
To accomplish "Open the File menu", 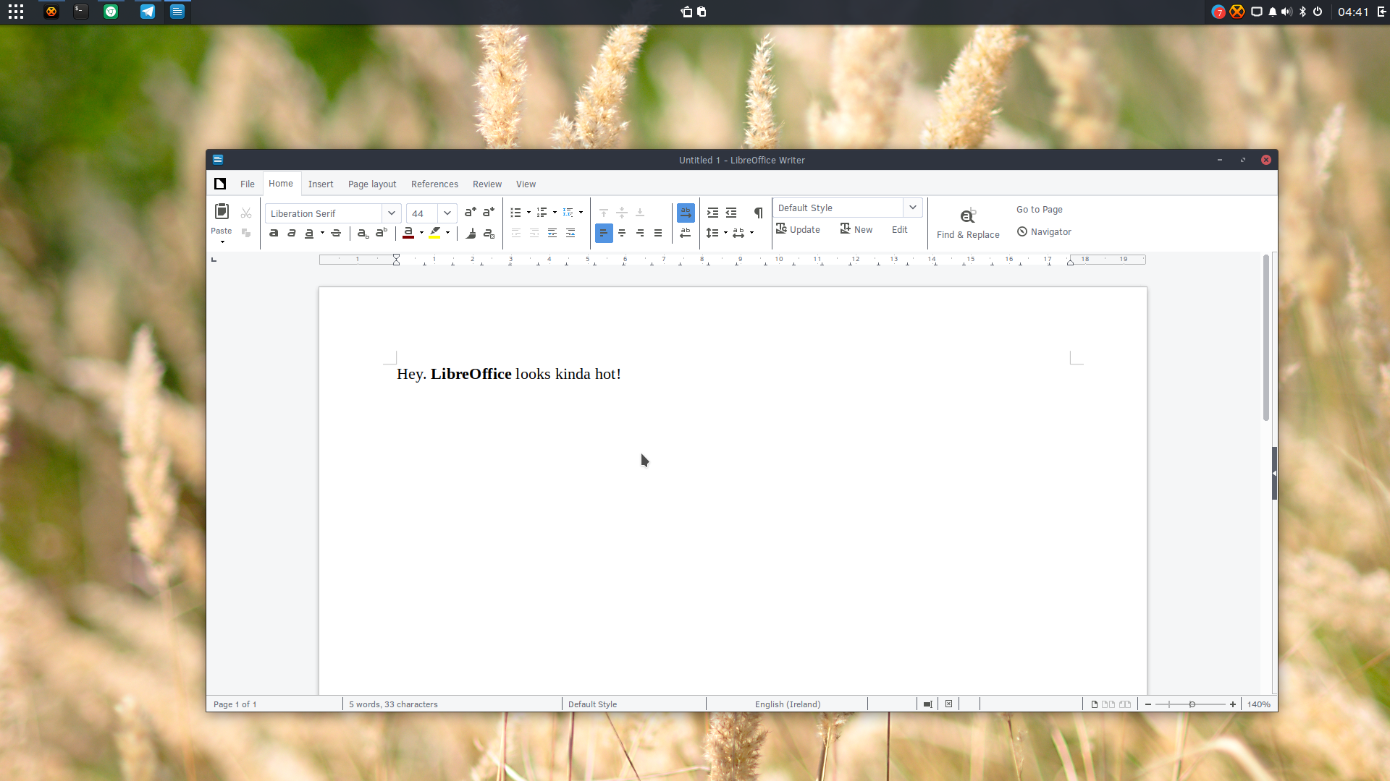I will (248, 184).
